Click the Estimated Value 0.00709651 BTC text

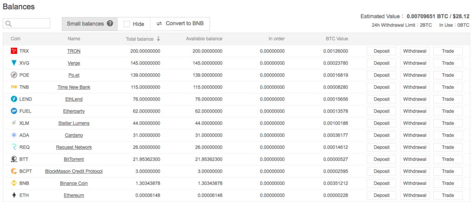(x=415, y=16)
